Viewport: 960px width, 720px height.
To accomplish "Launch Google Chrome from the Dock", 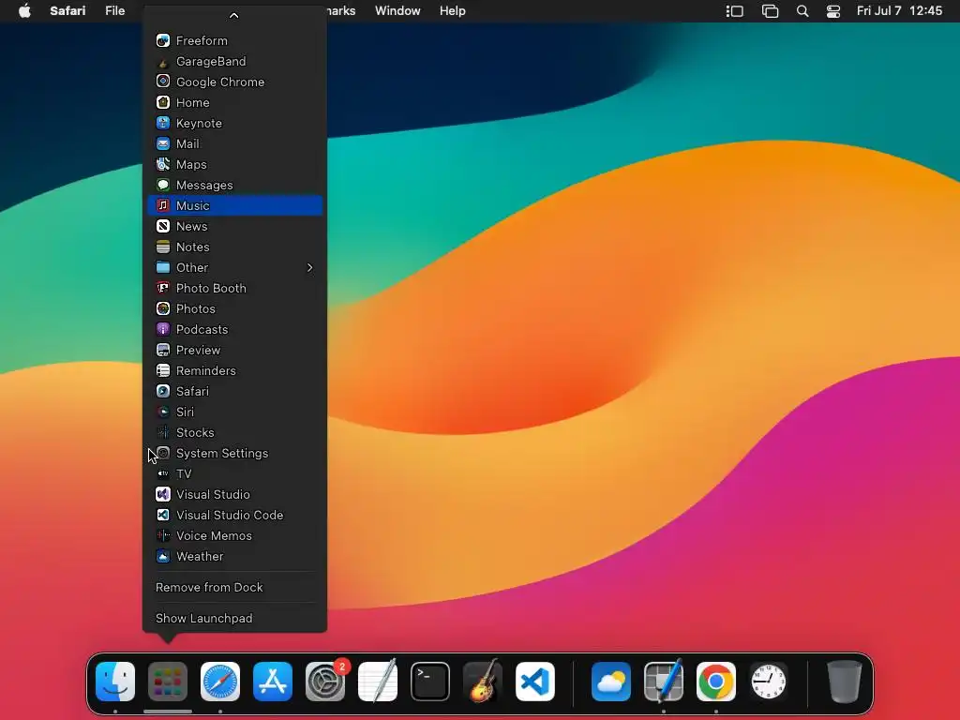I will click(715, 682).
